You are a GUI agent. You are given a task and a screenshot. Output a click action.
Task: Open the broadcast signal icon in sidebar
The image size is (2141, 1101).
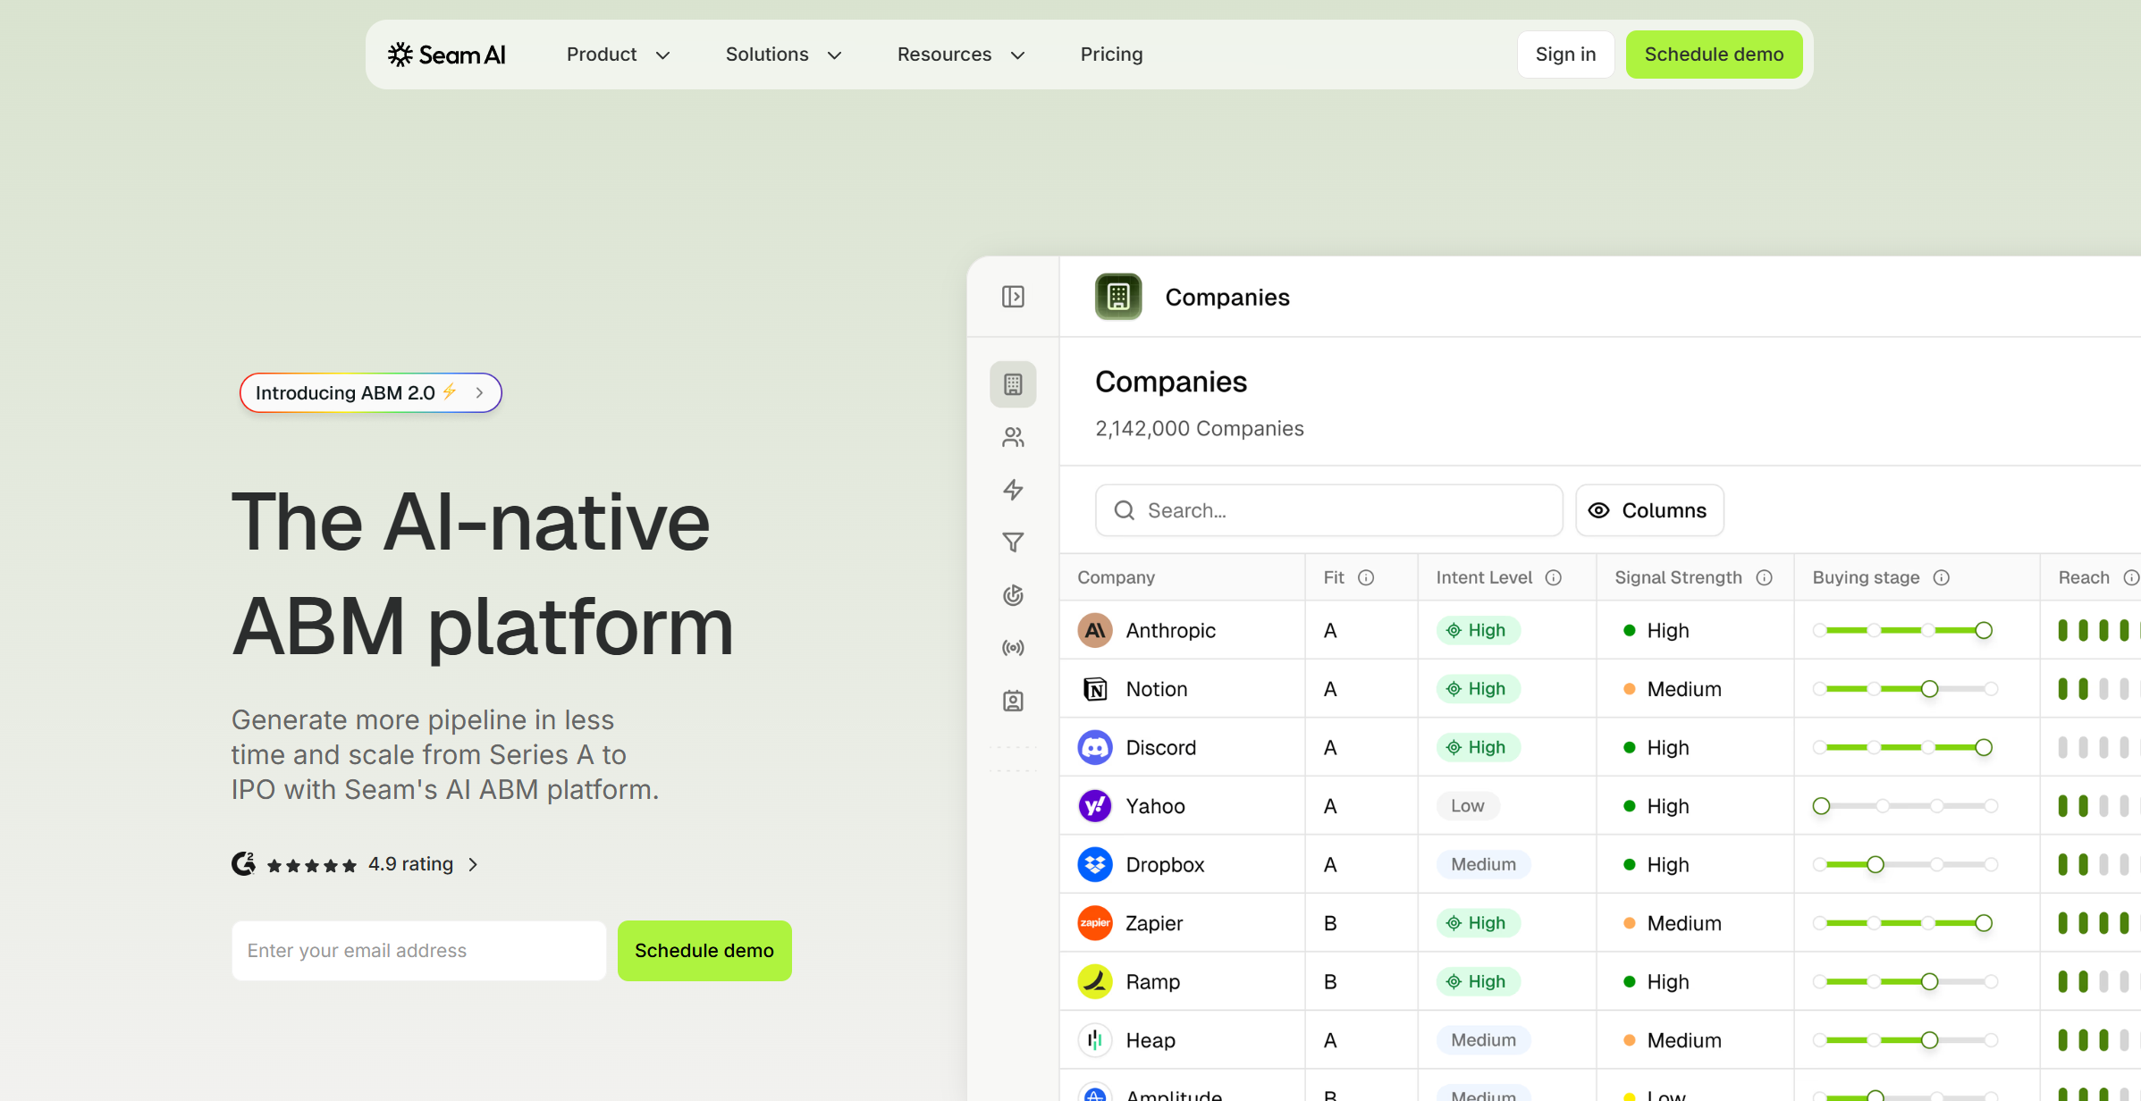(1013, 648)
